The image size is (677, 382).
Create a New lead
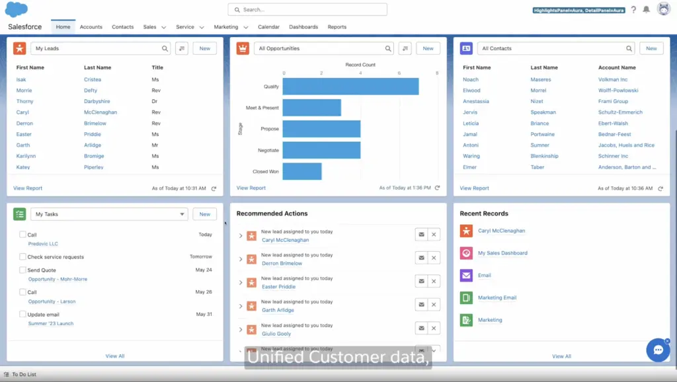click(205, 48)
